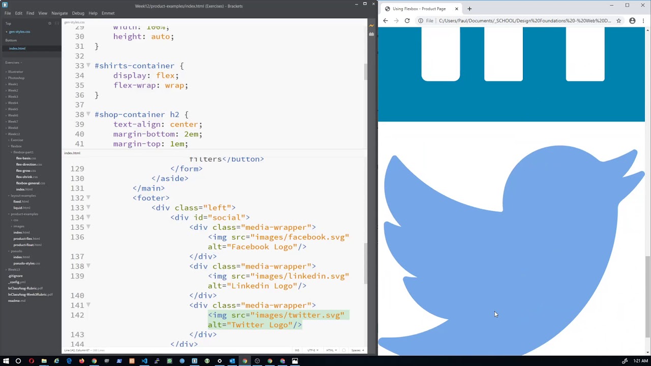Open product-flex.html file
Screen dimensions: 651x366
coord(26,238)
